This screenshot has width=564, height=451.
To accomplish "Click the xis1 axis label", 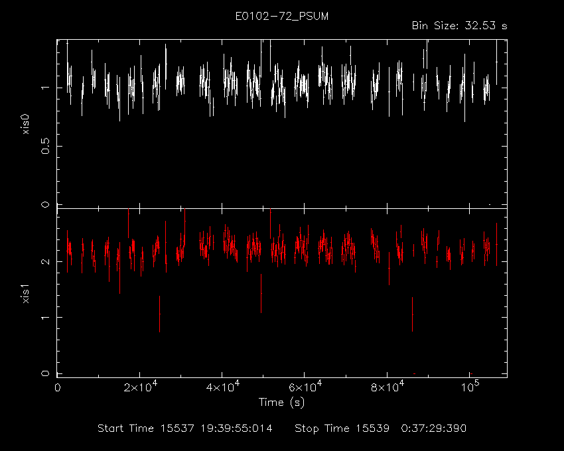I will coord(25,294).
